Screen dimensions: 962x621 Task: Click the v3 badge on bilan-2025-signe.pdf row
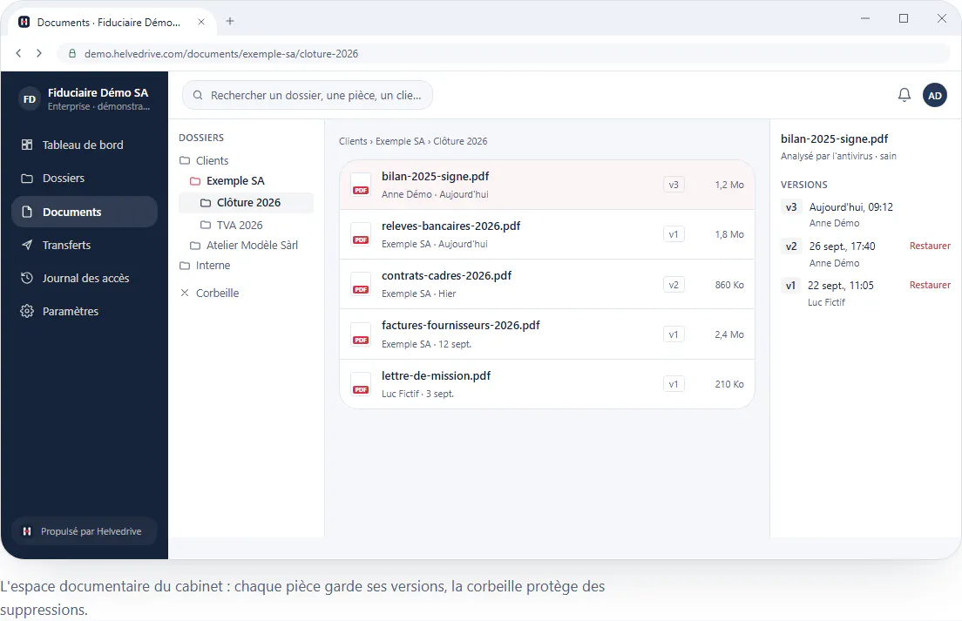coord(674,185)
